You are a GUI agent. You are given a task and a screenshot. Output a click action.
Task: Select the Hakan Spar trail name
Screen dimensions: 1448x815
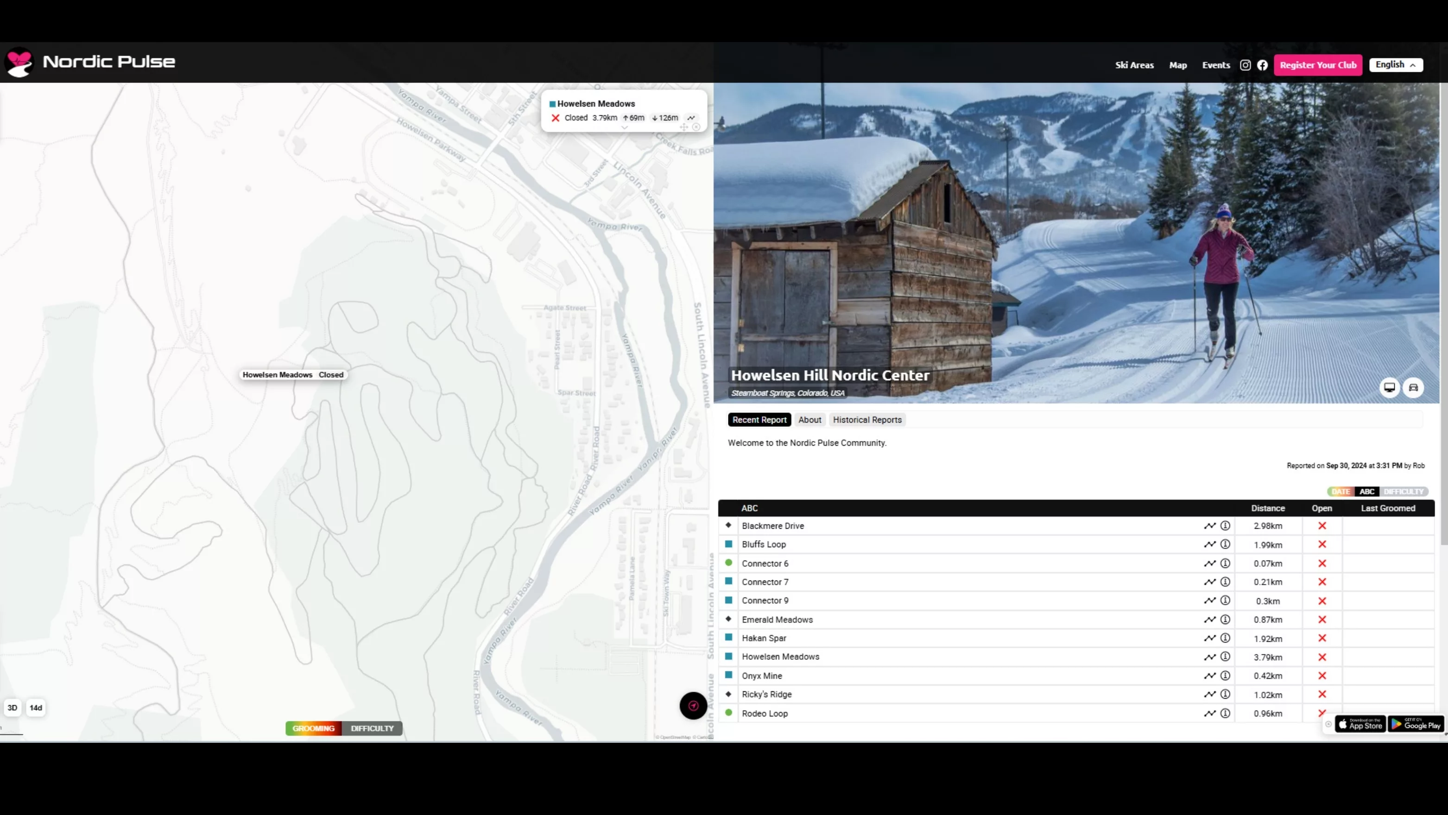(764, 638)
